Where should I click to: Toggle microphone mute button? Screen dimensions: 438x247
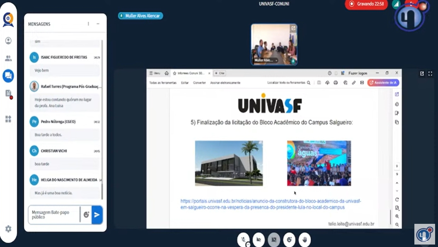244,239
